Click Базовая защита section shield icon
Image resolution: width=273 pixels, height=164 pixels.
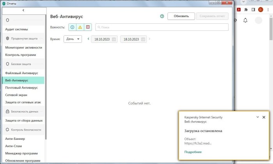7,64
